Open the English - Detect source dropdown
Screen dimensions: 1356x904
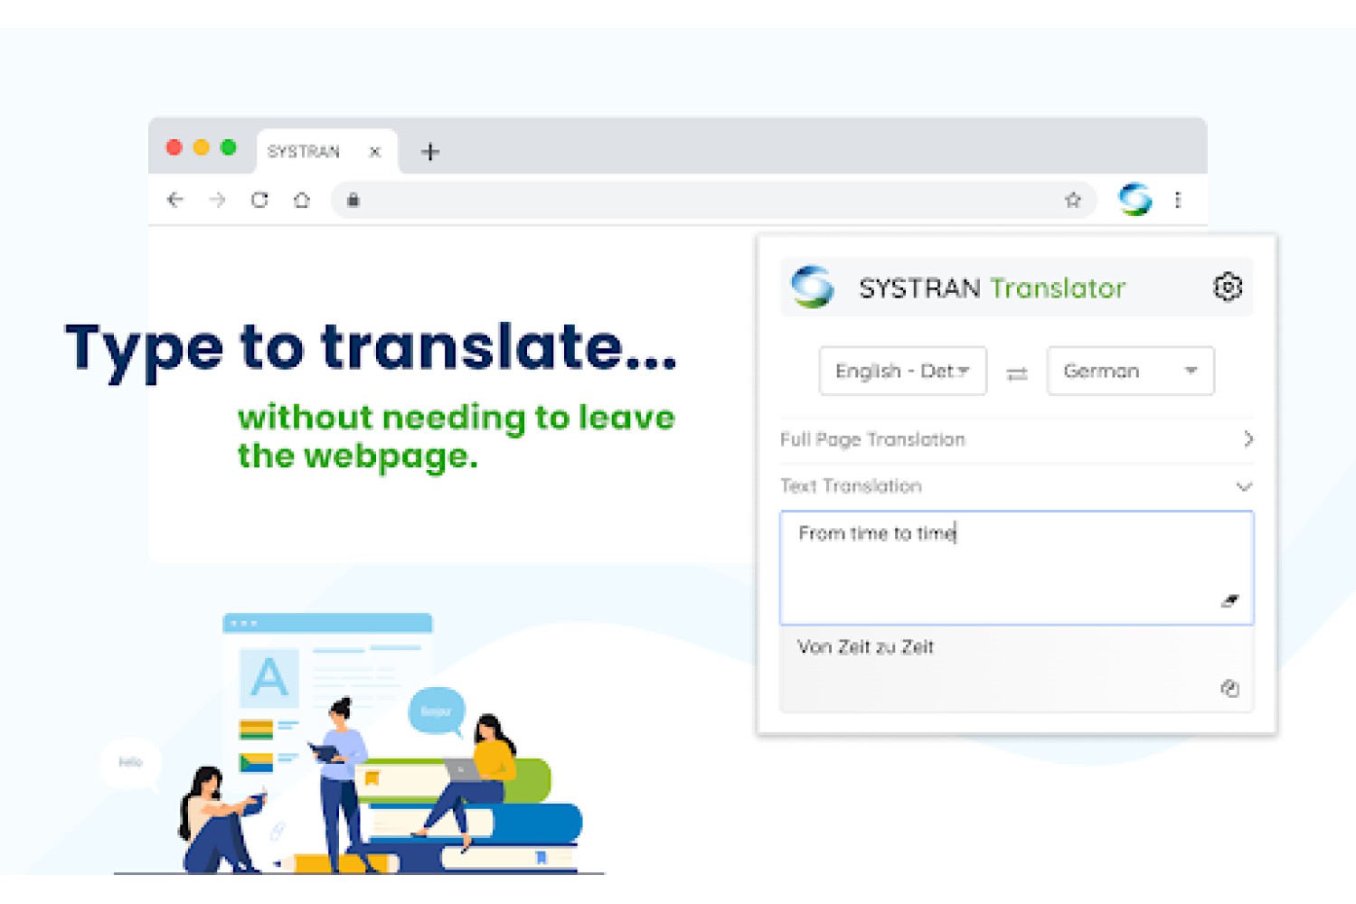(902, 371)
